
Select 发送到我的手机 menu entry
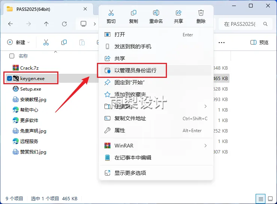(x=156, y=46)
